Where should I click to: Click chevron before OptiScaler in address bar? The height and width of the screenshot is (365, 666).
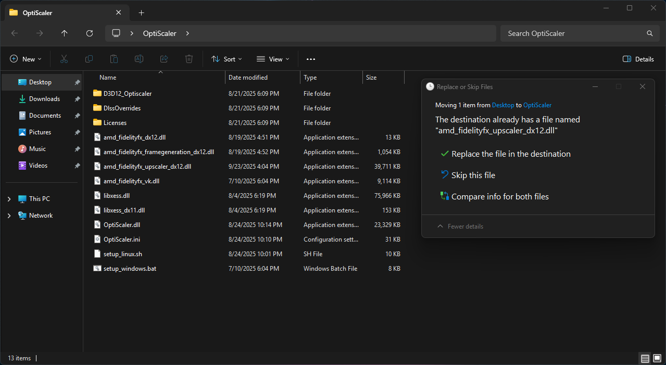(x=132, y=33)
